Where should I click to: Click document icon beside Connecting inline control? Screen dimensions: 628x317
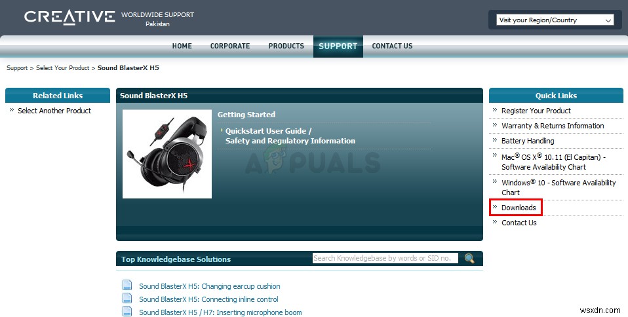pyautogui.click(x=127, y=299)
